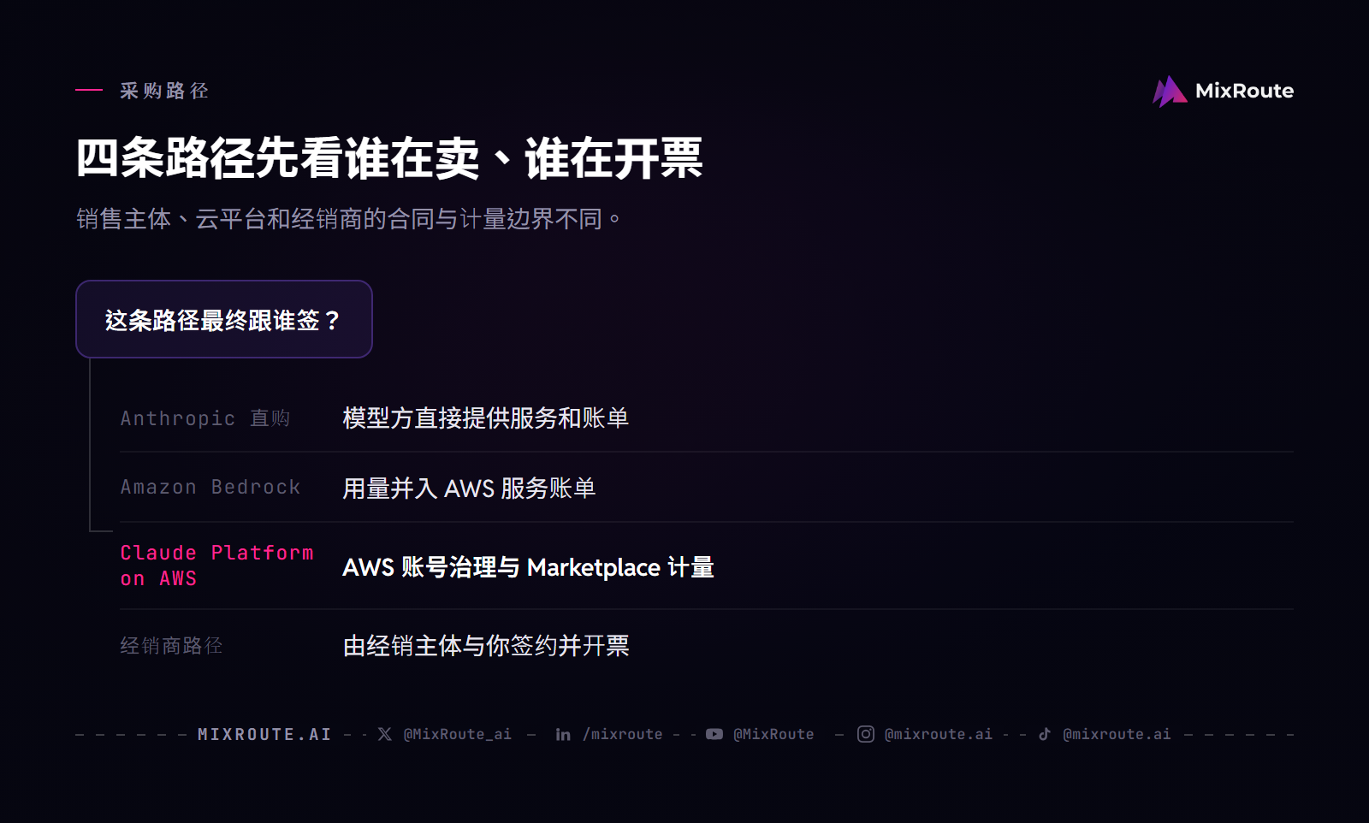This screenshot has height=823, width=1369.
Task: Click the Instagram icon in footer
Action: pyautogui.click(x=866, y=734)
